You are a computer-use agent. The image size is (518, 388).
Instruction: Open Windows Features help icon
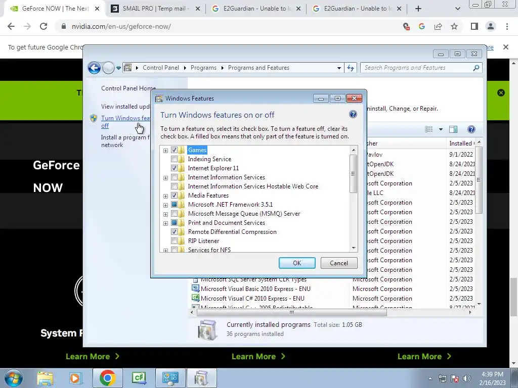pos(353,114)
